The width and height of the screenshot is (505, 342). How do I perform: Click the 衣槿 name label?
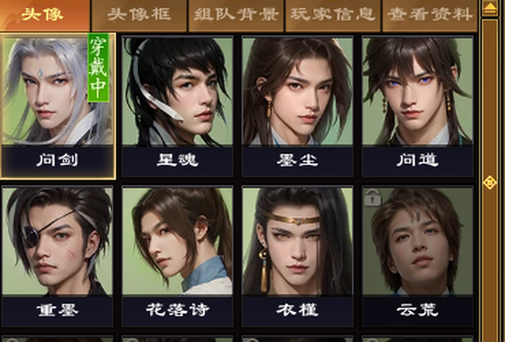coord(297,310)
